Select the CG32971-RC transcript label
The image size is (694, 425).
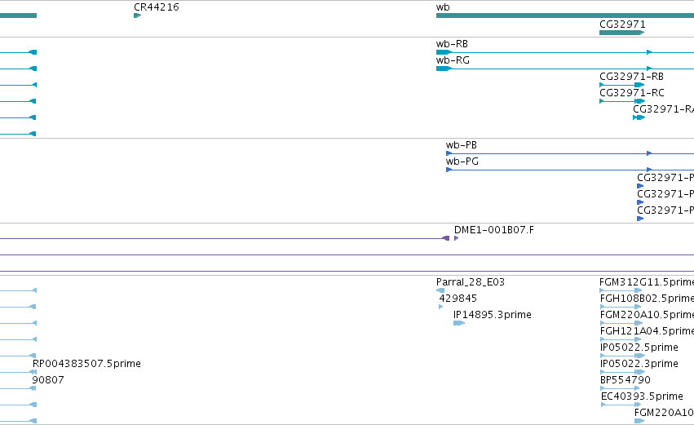[x=631, y=93]
